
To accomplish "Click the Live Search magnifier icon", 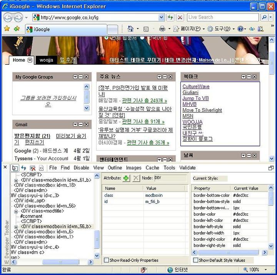I will pyautogui.click(x=264, y=17).
